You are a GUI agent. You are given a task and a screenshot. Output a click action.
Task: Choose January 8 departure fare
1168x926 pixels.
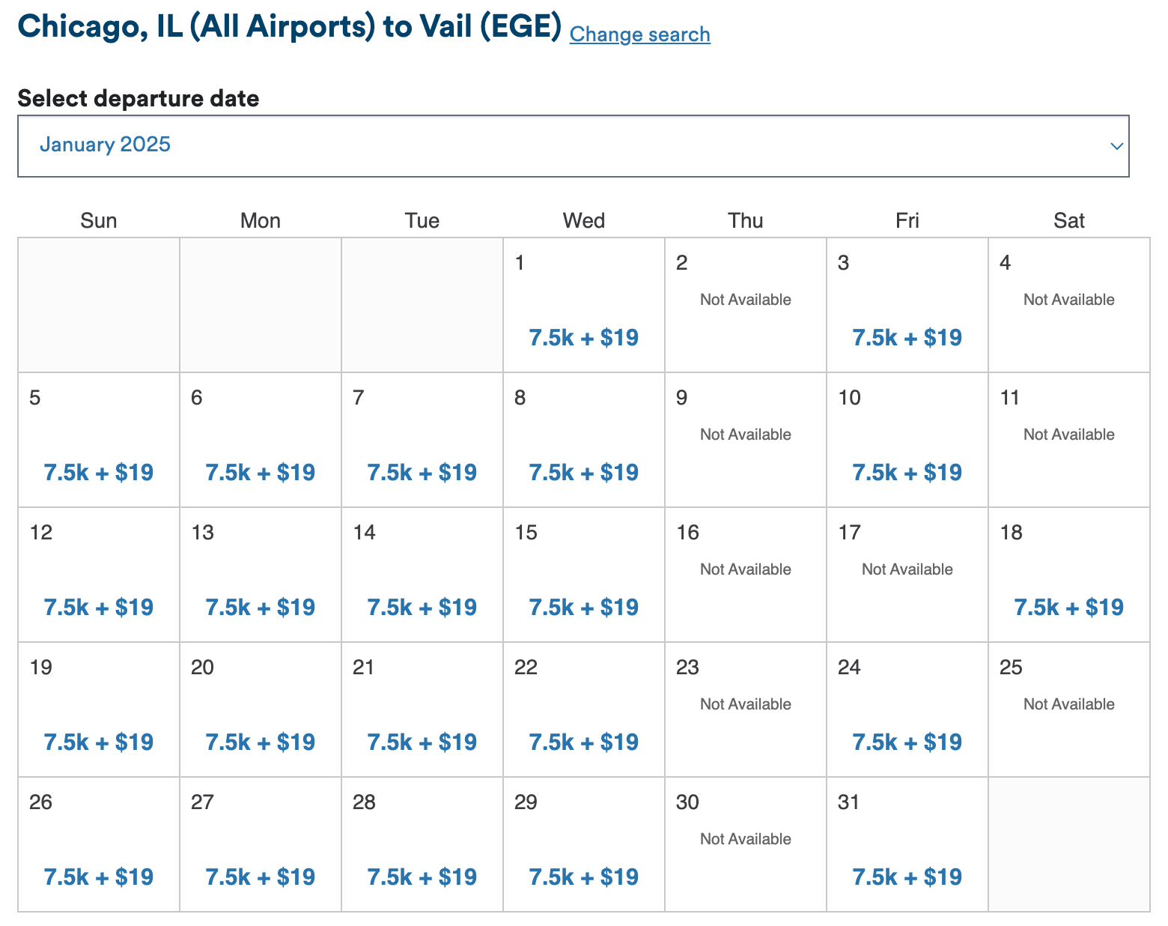tap(583, 473)
